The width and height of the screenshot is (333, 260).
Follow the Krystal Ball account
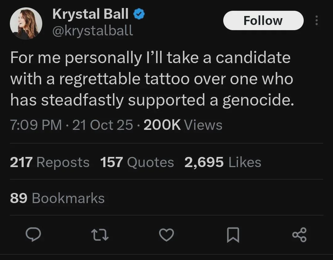(263, 21)
